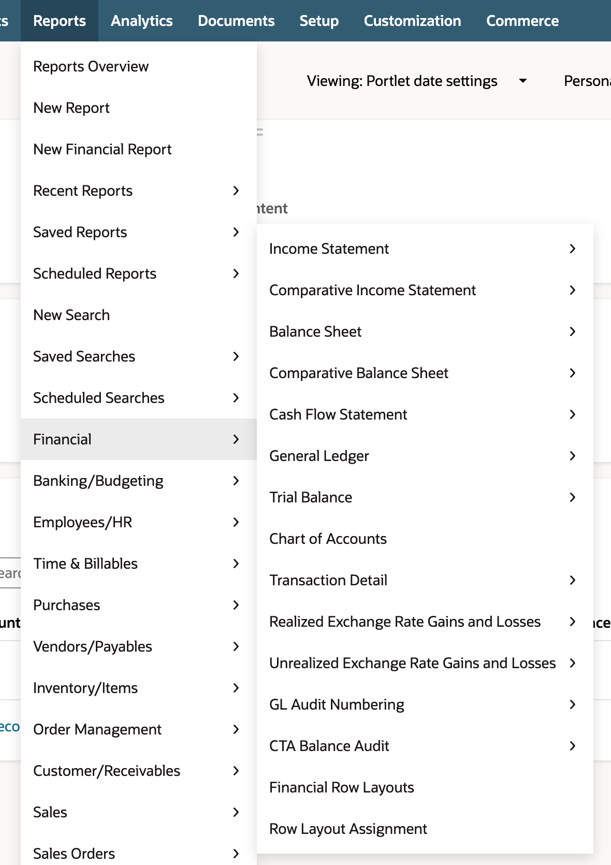
Task: Open Financial Row Layouts
Action: click(x=425, y=787)
